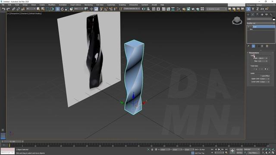The height and width of the screenshot is (155, 276).
Task: Switch to the Create command panel tab
Action: point(248,15)
